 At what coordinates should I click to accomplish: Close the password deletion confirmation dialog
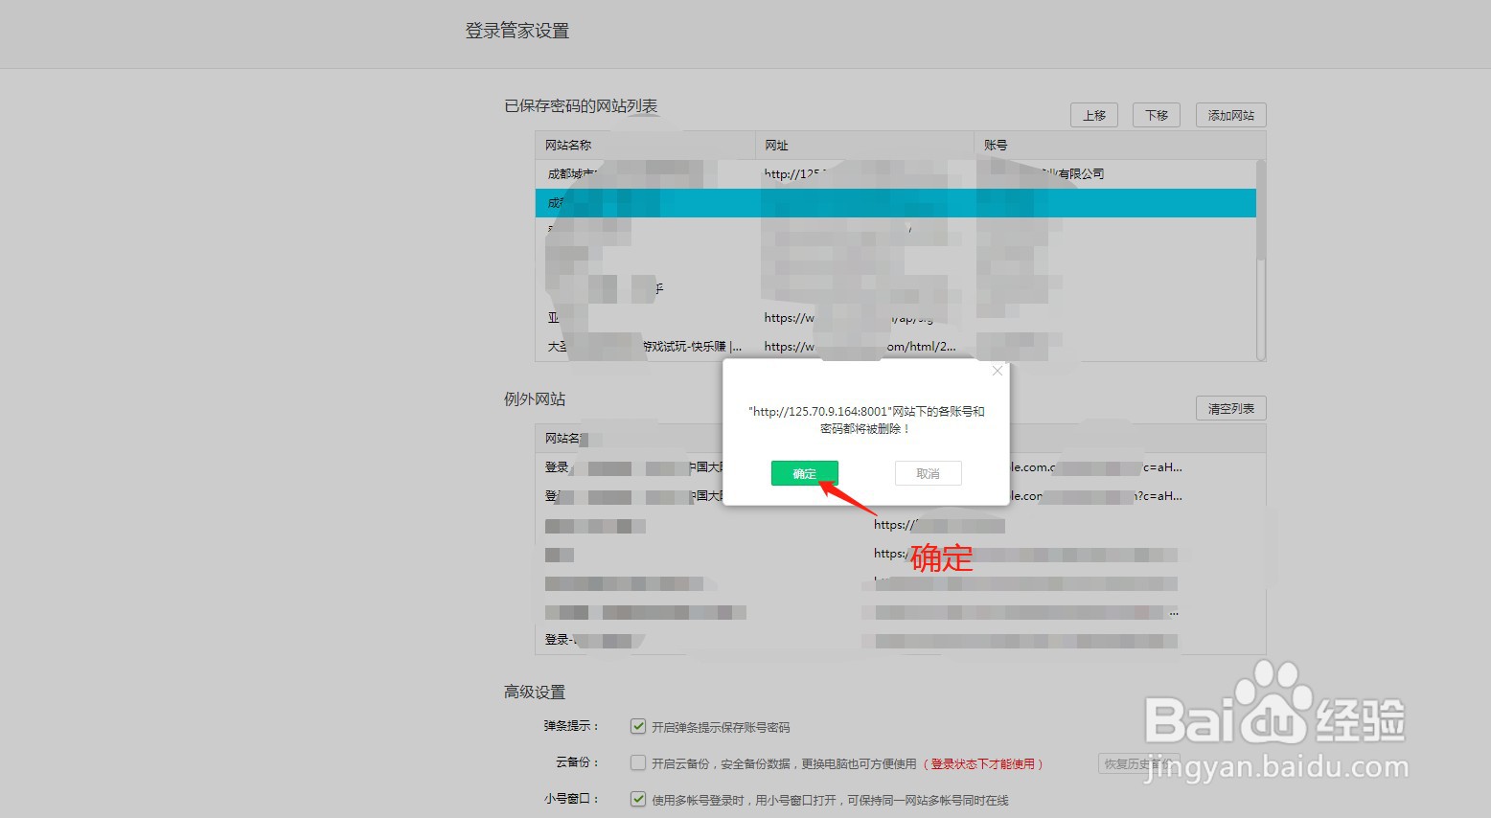[x=997, y=370]
